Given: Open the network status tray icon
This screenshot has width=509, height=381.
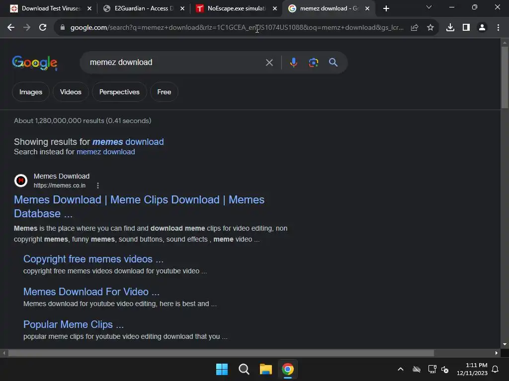Looking at the screenshot, I should tap(432, 369).
